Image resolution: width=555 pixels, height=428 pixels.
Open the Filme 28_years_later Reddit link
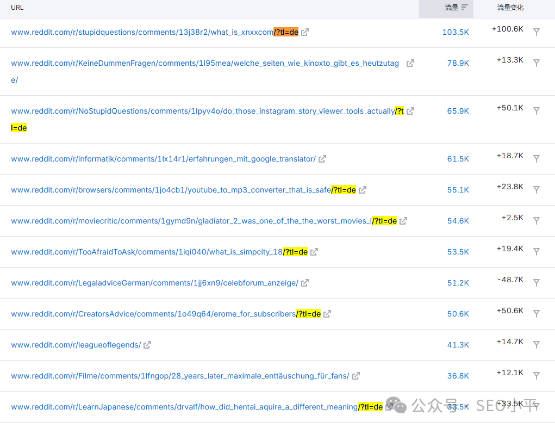coord(180,376)
